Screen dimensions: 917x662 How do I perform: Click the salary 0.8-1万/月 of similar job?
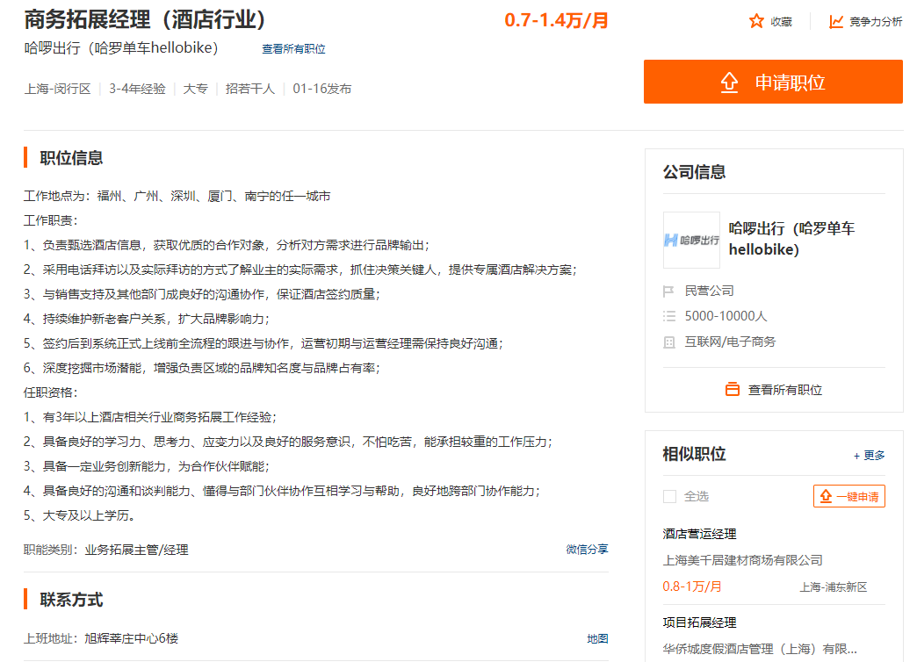692,586
